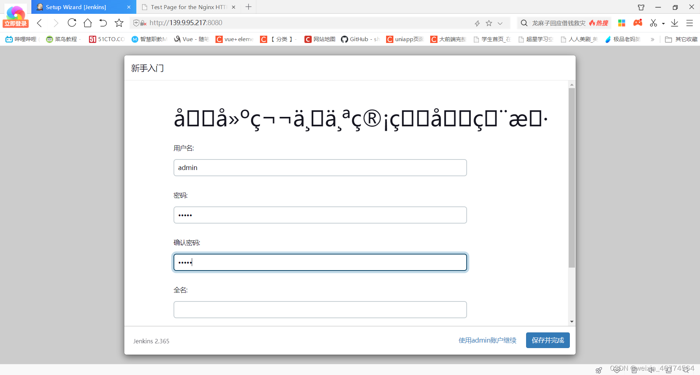Open the 网站地图 bookmark
Screen dimensions: 700x375
[320, 39]
